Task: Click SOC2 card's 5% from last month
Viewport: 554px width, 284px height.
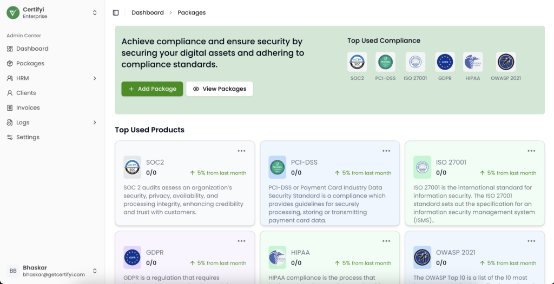Action: [x=218, y=173]
